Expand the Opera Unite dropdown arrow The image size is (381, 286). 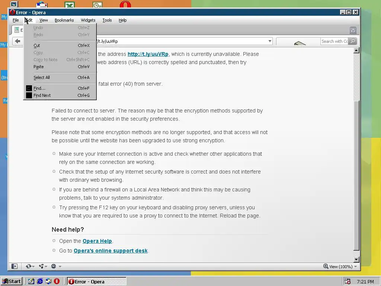coord(46,267)
